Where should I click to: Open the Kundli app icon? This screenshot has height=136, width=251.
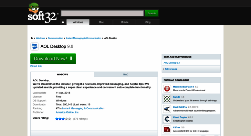pyautogui.click(x=167, y=99)
